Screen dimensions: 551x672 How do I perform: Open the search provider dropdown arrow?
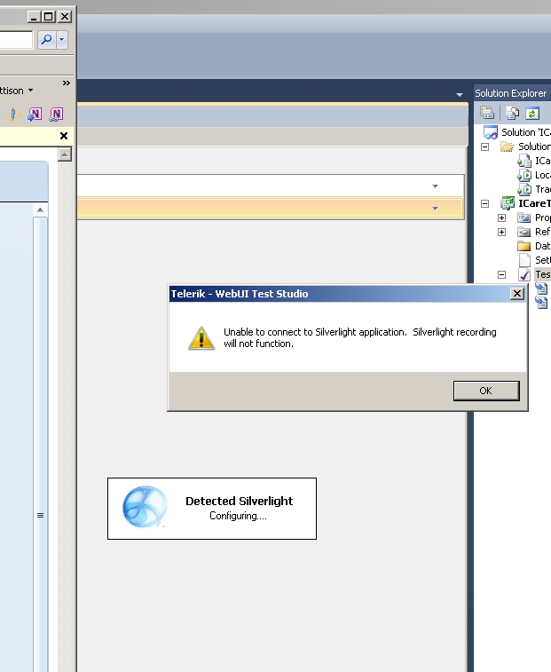[x=62, y=40]
